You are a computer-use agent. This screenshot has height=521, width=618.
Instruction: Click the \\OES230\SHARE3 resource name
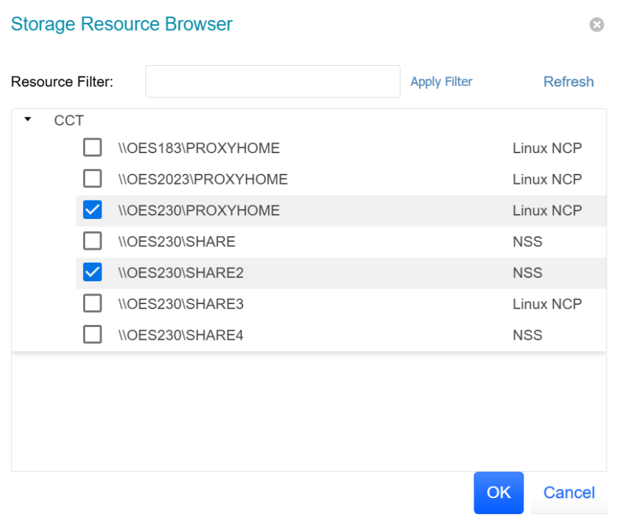(181, 303)
